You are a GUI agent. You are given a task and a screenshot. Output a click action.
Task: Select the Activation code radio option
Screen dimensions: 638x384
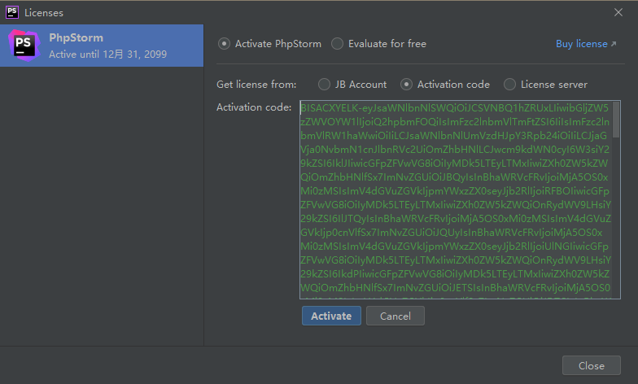point(406,85)
